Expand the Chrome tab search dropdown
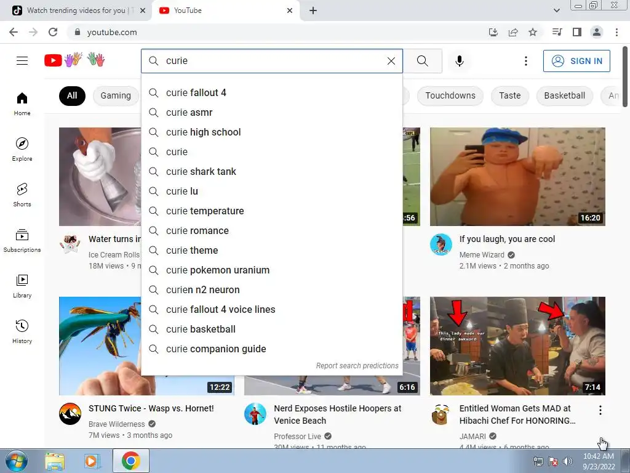630x473 pixels. tap(556, 10)
